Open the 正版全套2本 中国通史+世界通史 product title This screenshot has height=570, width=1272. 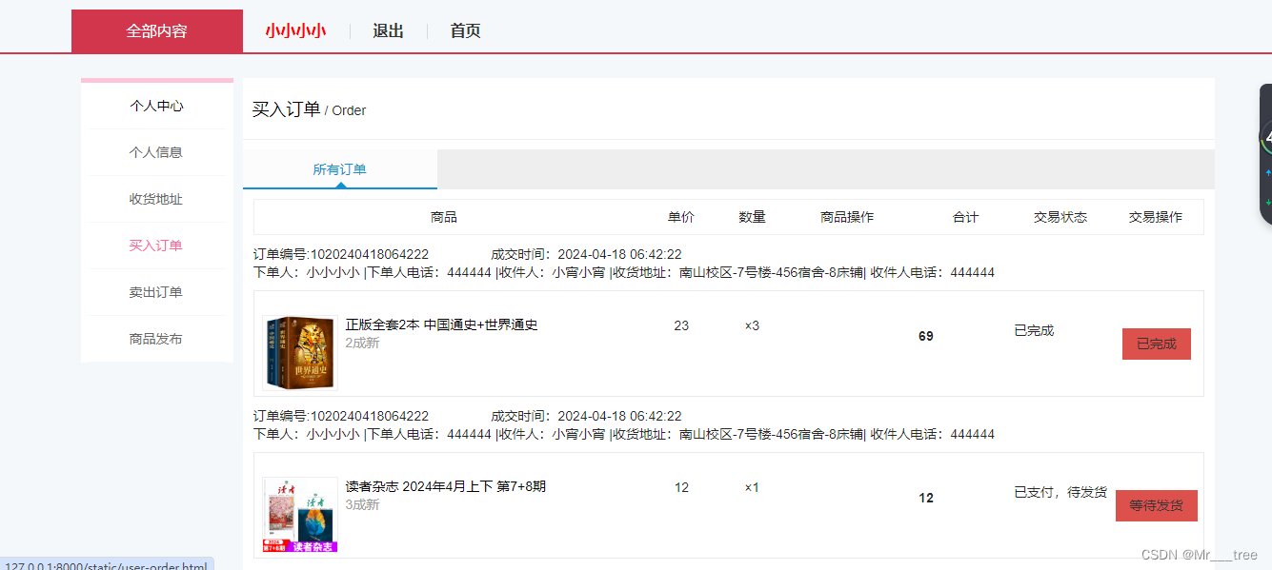point(441,324)
